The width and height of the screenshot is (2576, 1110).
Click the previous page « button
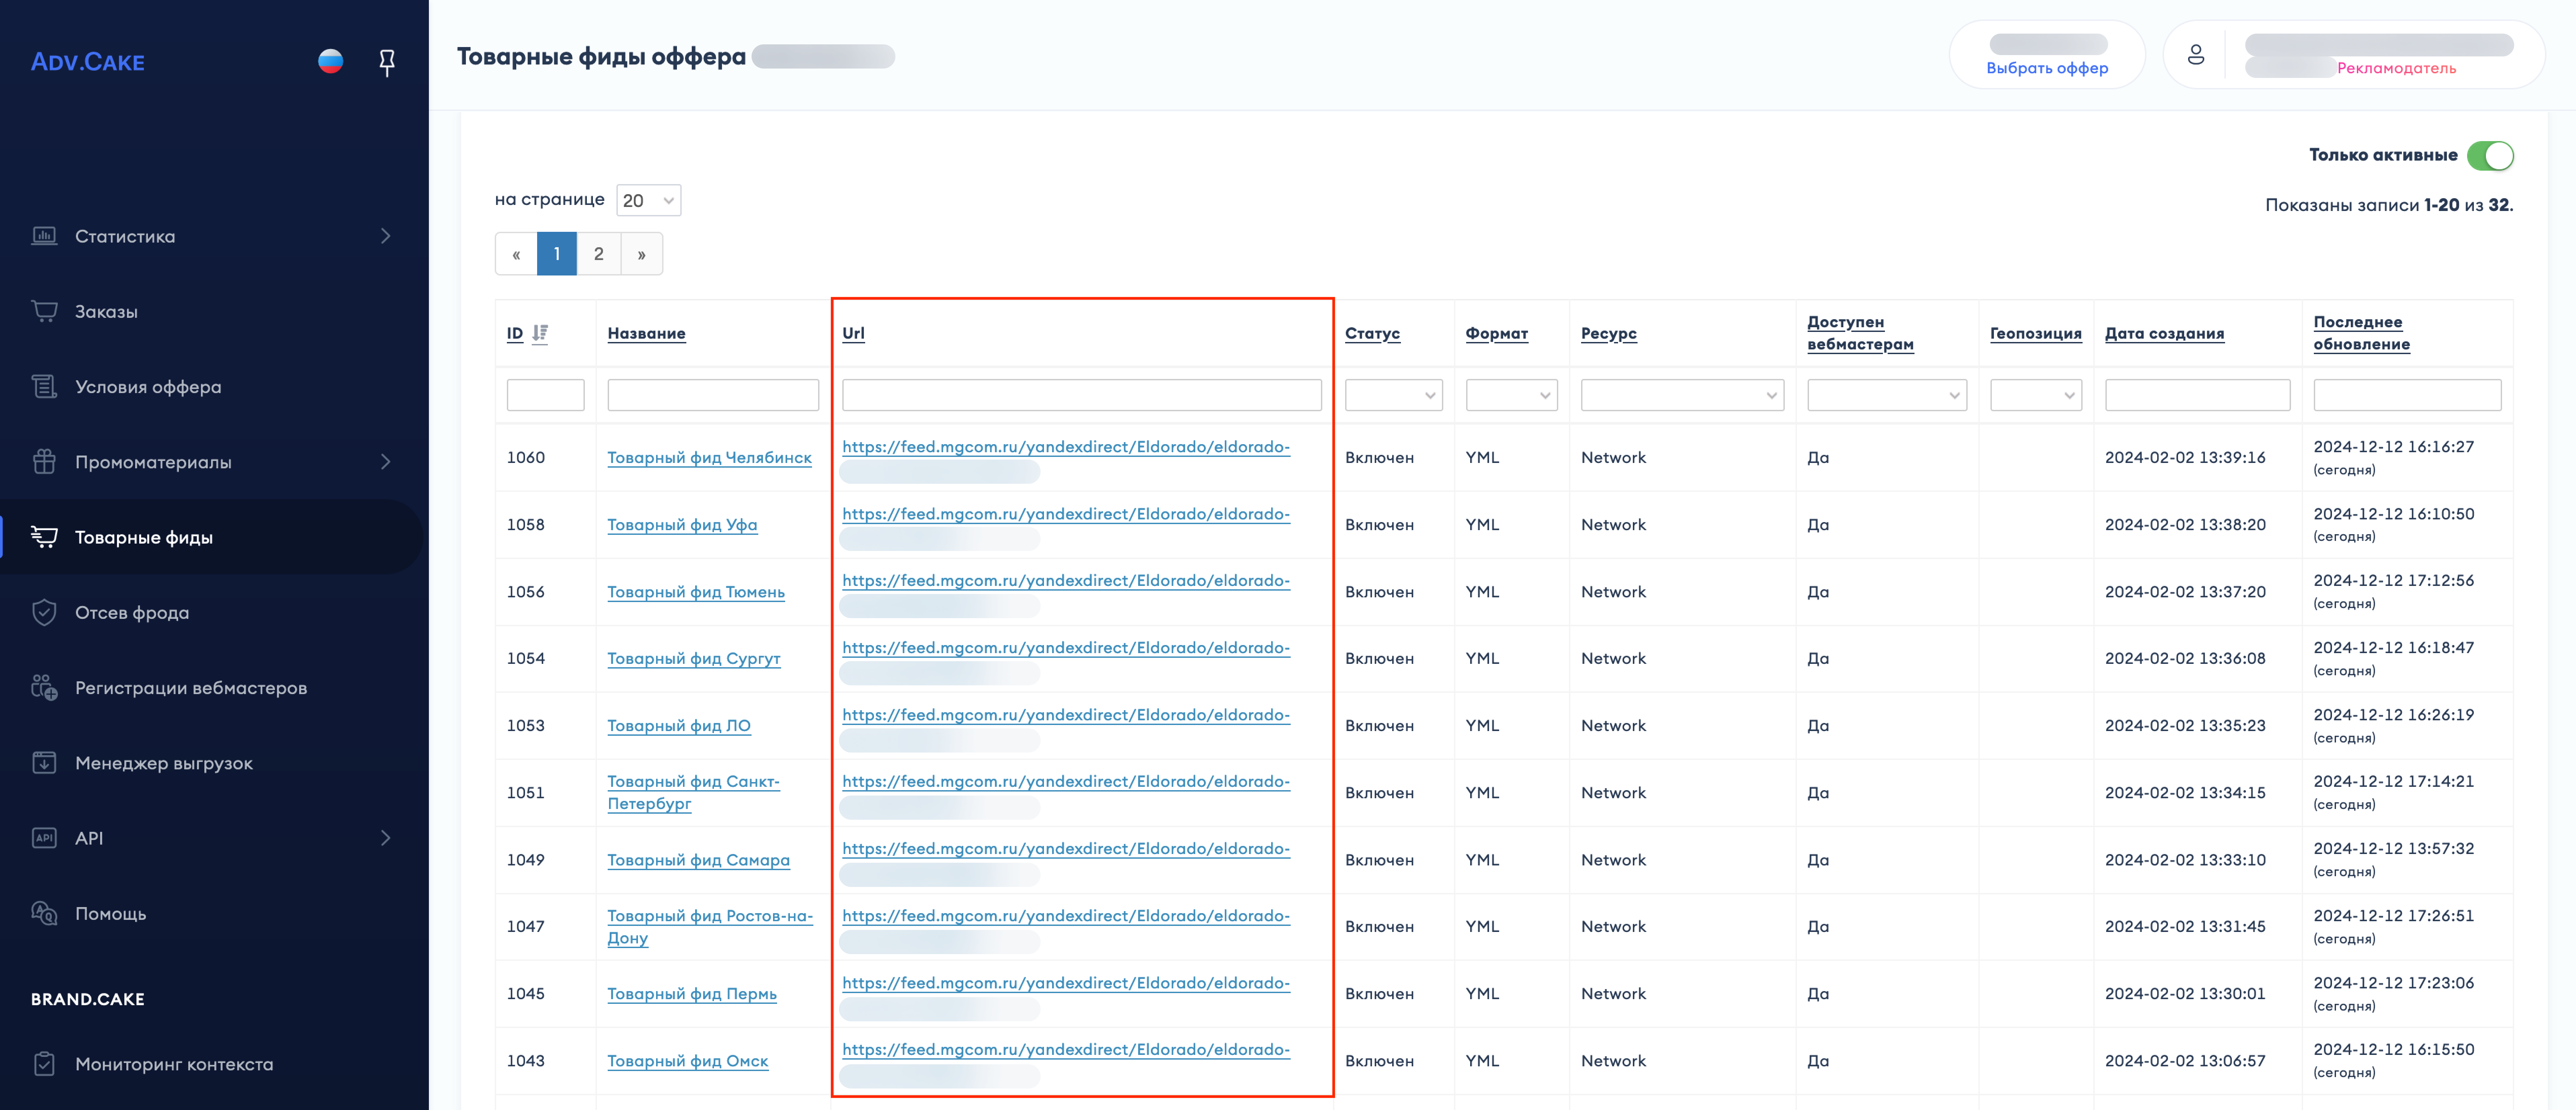516,254
